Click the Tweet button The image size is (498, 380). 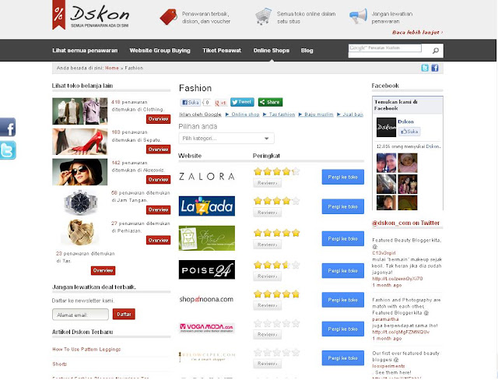click(242, 102)
